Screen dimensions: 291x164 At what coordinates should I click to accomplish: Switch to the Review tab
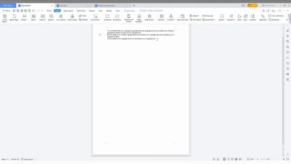coord(92,11)
